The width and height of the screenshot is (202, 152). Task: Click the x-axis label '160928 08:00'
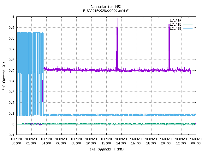coord(76,141)
